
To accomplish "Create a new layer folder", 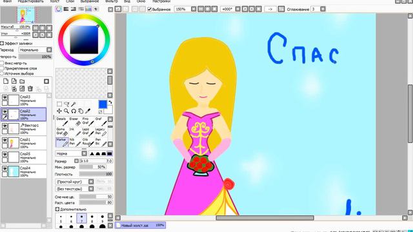I will (22, 81).
